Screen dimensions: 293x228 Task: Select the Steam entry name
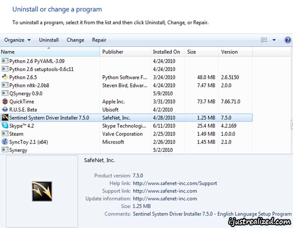16,134
